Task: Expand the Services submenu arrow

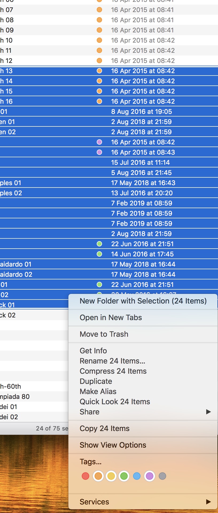Action: pyautogui.click(x=208, y=502)
